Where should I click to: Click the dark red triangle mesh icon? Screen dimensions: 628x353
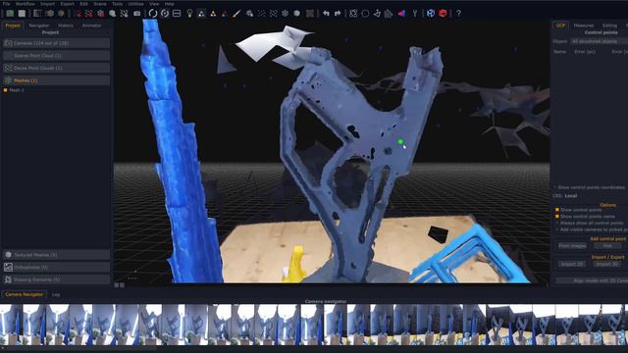(225, 14)
